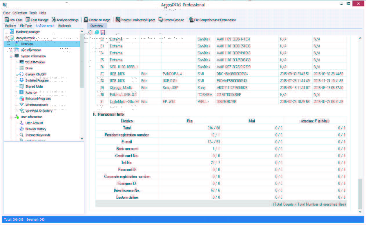
Task: Click the PANDORA_4 volume label cell
Action: point(172,74)
